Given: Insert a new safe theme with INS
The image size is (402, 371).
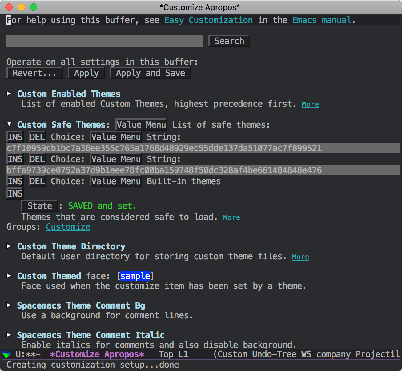Looking at the screenshot, I should (14, 193).
